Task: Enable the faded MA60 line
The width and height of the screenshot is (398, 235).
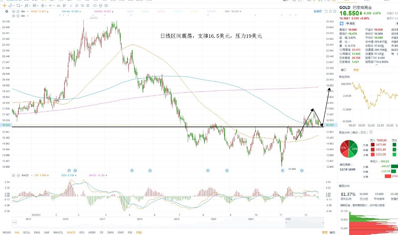Action: pyautogui.click(x=145, y=12)
